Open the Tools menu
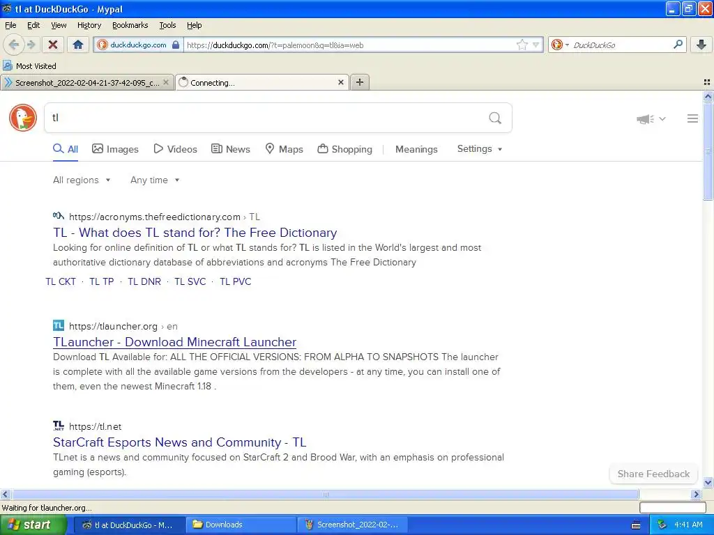This screenshot has height=535, width=714. point(167,25)
